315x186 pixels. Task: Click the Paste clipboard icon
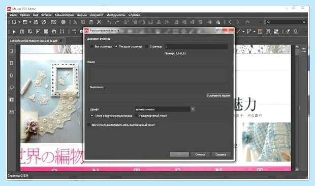(x=91, y=22)
